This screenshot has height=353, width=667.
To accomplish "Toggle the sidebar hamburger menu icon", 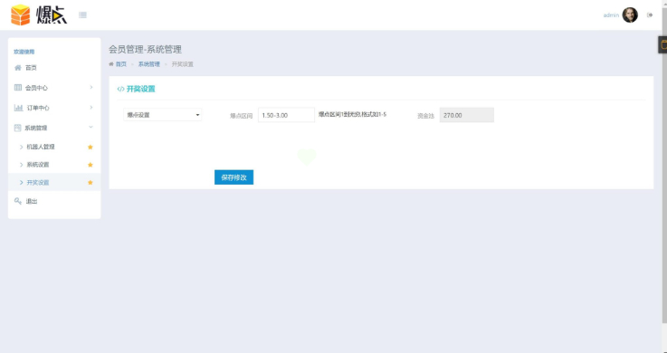I will [x=82, y=14].
